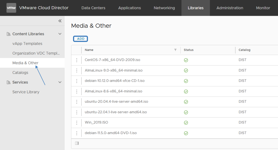Open actions menu for AlmaLinux-8.6-x86_64-minimal.iso

pyautogui.click(x=77, y=91)
